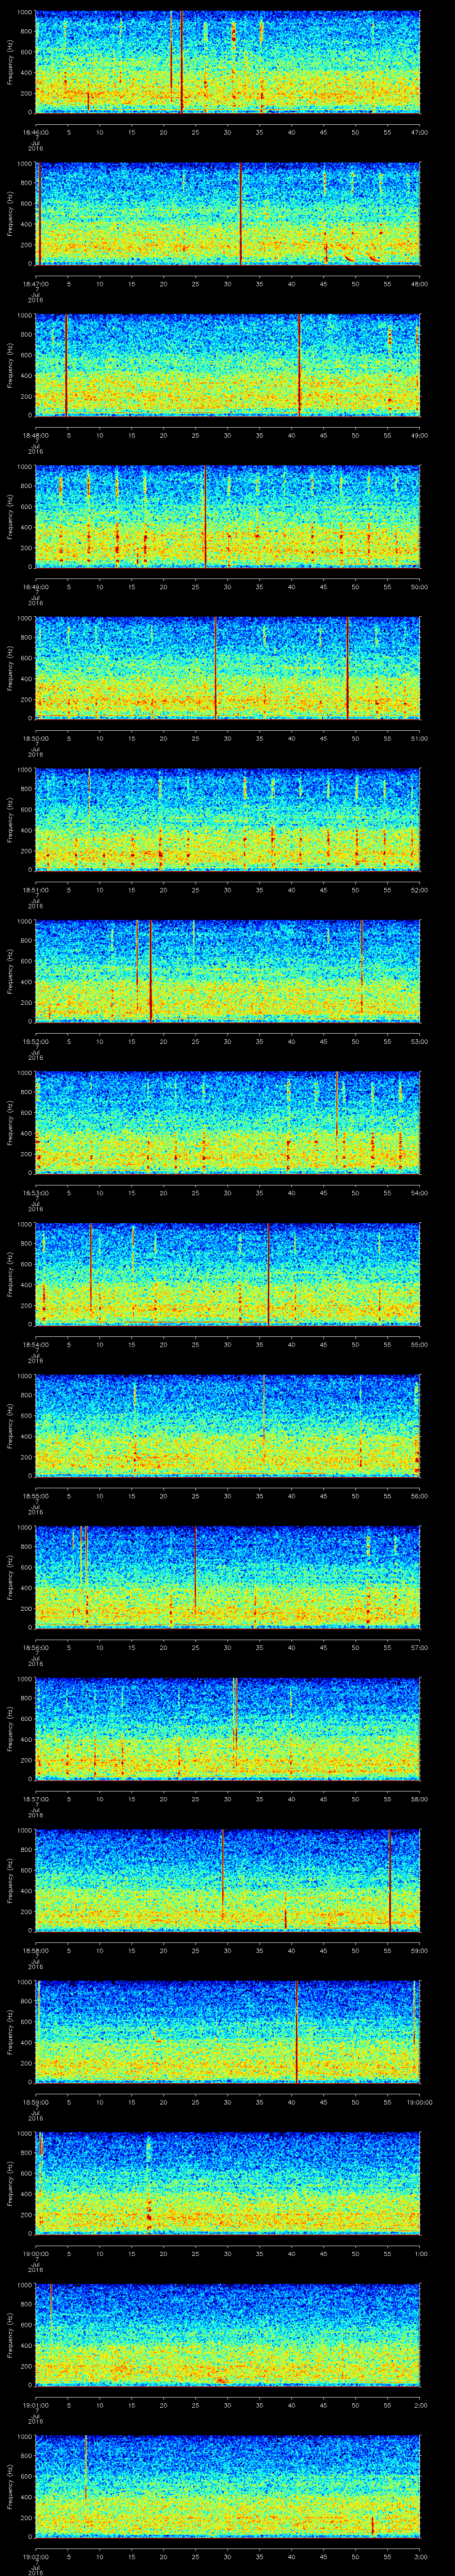Select the spectrogram panel beginning at 18:55:00

(x=228, y=1425)
